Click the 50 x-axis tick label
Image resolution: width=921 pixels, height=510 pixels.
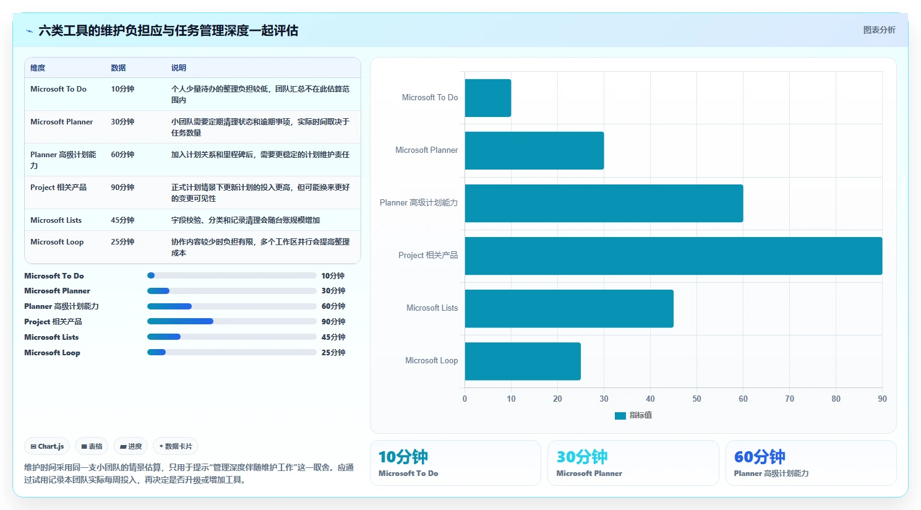(696, 399)
